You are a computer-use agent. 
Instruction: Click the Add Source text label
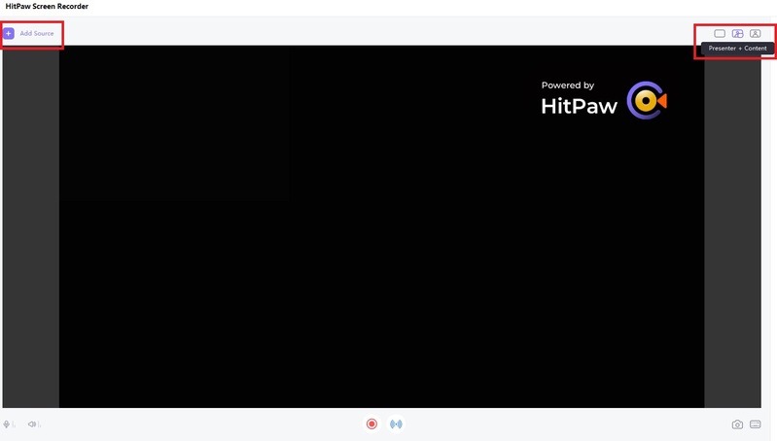click(37, 33)
